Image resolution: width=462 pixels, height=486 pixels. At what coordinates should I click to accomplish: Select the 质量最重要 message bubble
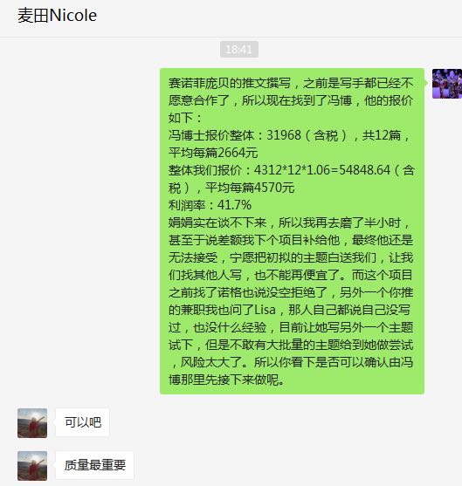(x=94, y=465)
